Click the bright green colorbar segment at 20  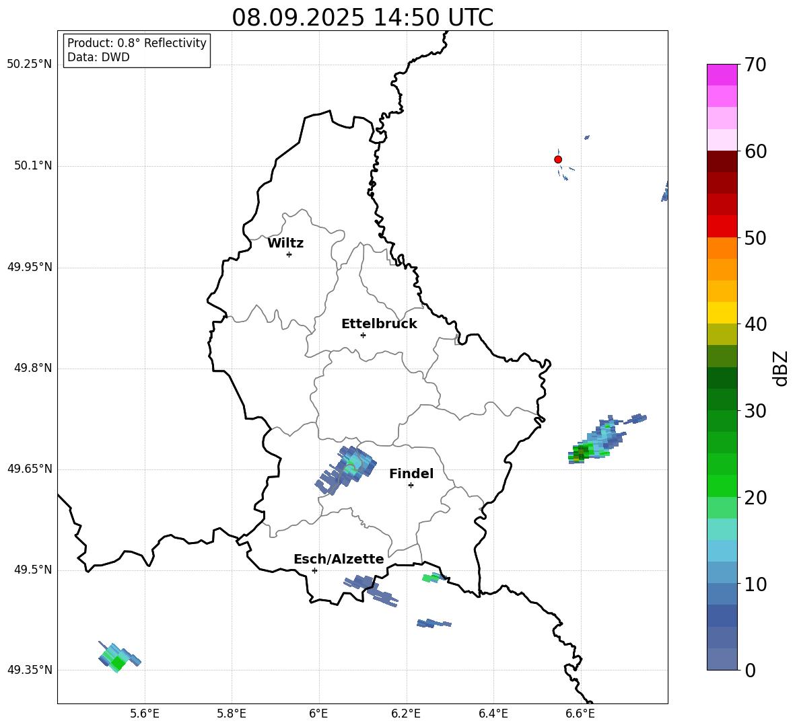(x=722, y=486)
